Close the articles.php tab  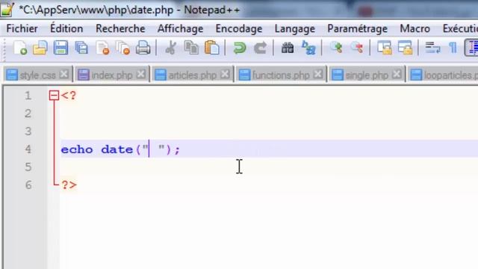tap(225, 74)
